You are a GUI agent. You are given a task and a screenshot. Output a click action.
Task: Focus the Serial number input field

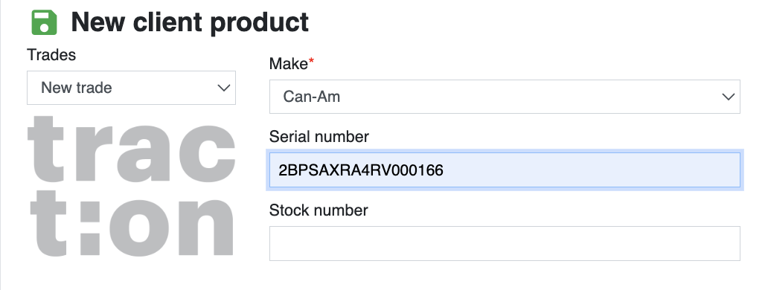tap(505, 170)
